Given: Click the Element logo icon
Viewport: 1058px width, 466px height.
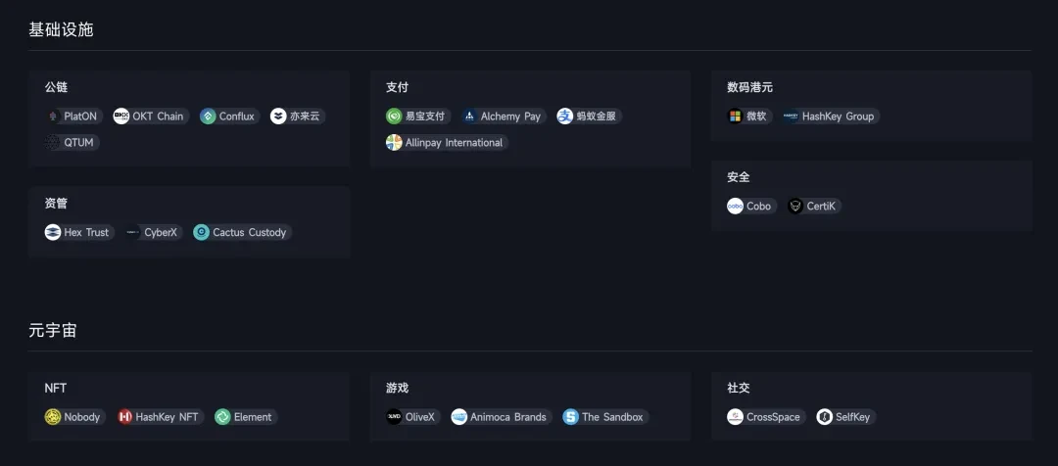Looking at the screenshot, I should 222,417.
